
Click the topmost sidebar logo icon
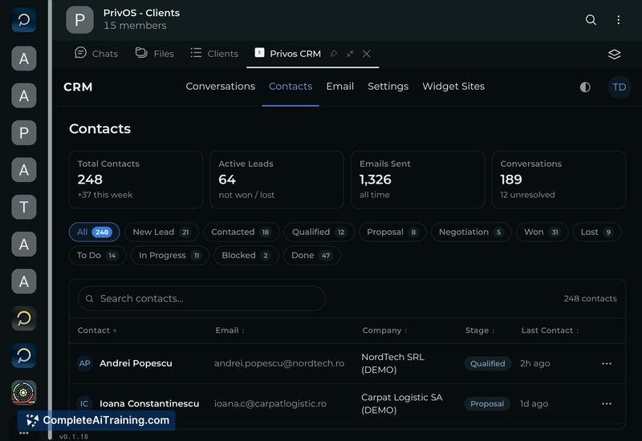24,19
